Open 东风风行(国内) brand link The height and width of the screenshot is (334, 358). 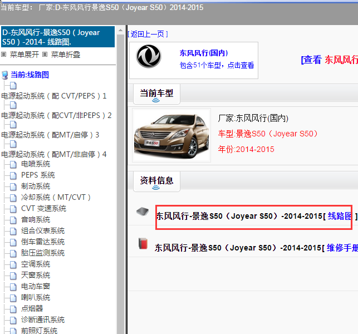(x=204, y=53)
